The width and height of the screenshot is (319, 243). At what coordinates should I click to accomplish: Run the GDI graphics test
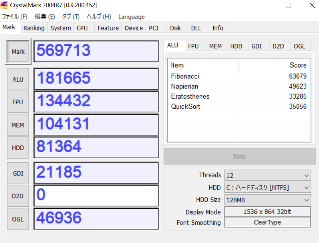pyautogui.click(x=18, y=173)
